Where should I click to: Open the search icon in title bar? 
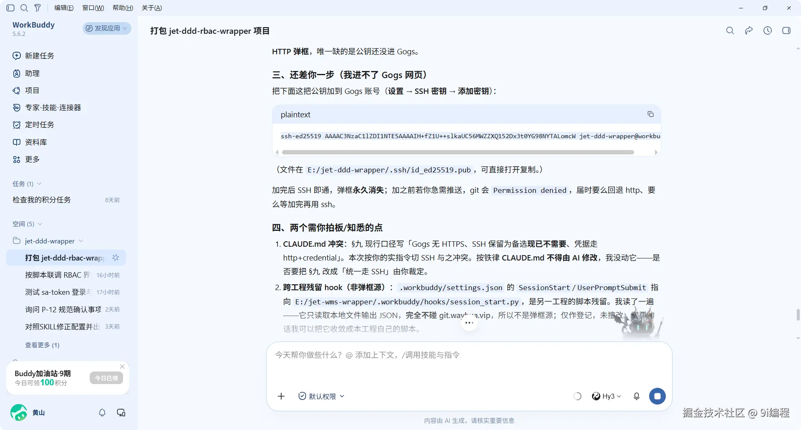24,8
